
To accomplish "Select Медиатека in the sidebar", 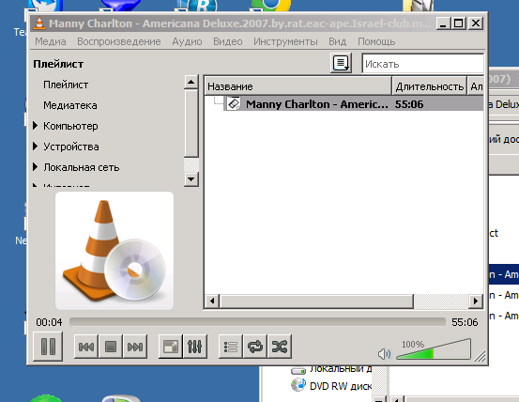I will 70,105.
